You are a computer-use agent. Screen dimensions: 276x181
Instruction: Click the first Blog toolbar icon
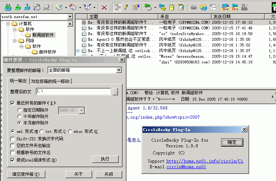225,7
